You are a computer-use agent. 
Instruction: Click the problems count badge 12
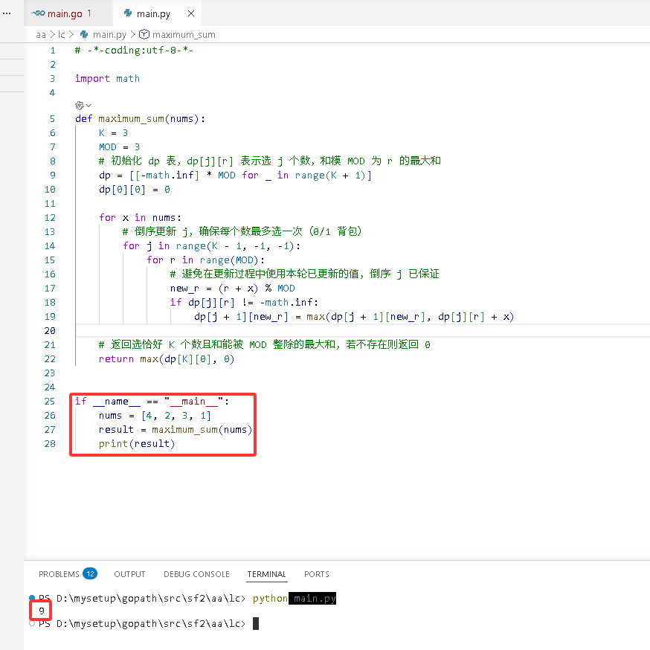(x=90, y=573)
